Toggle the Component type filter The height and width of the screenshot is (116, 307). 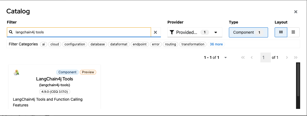click(x=248, y=32)
